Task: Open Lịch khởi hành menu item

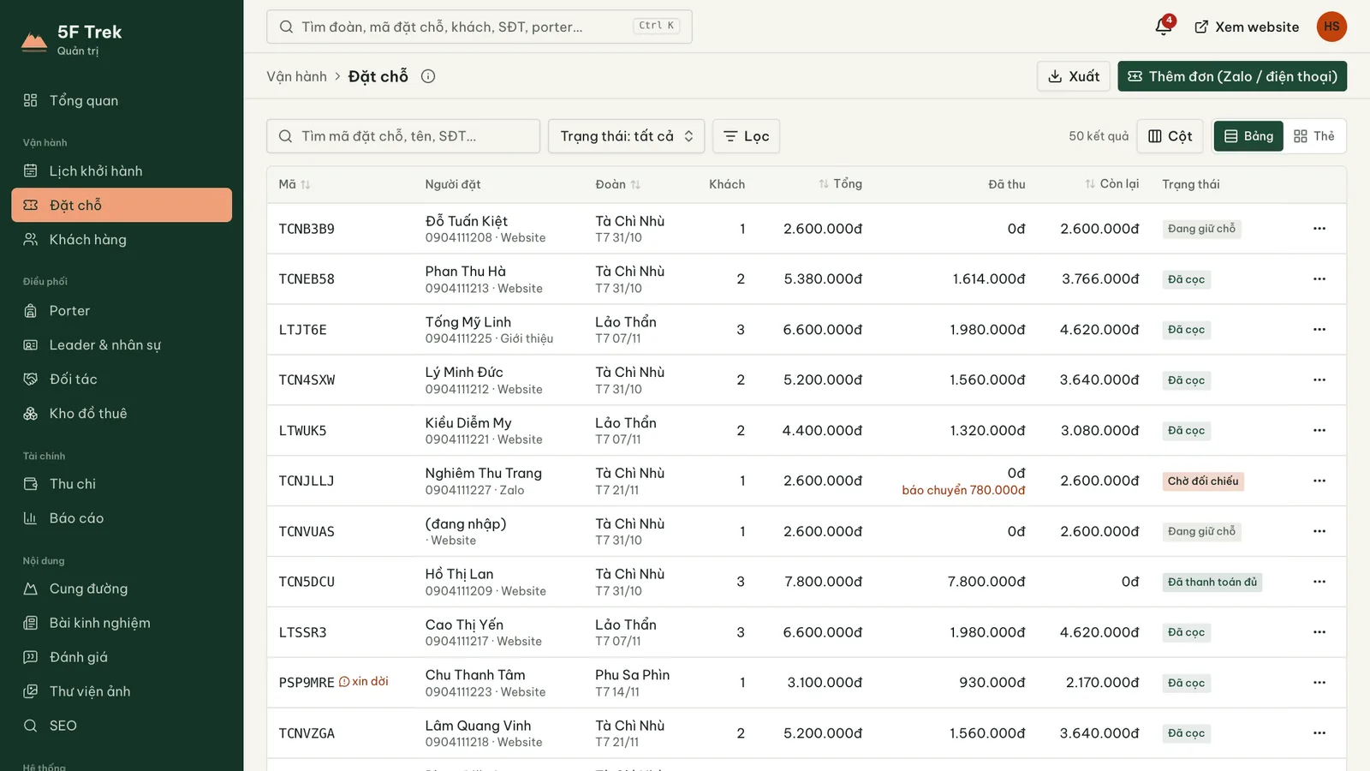Action: click(122, 170)
